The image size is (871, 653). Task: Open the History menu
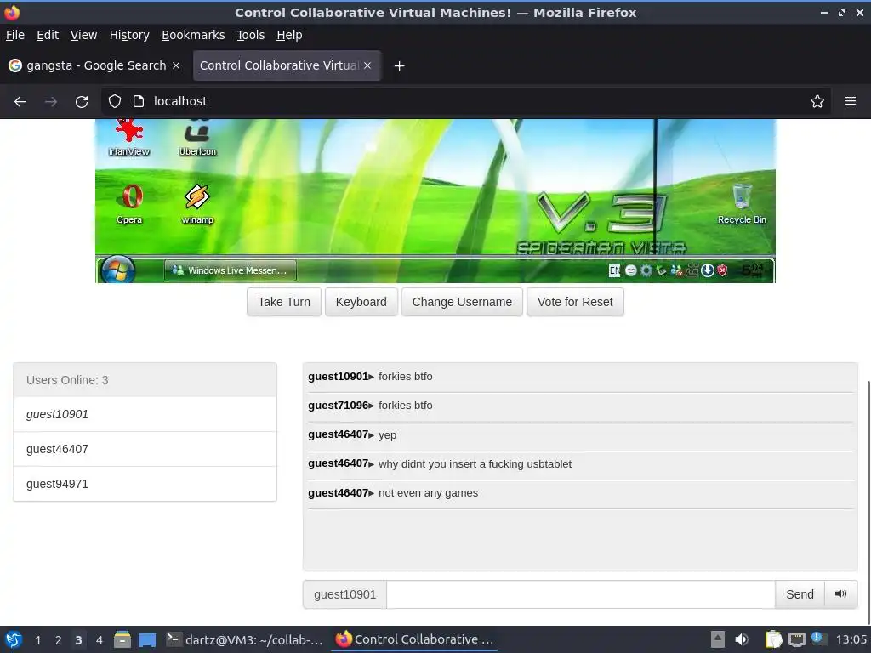(x=129, y=35)
